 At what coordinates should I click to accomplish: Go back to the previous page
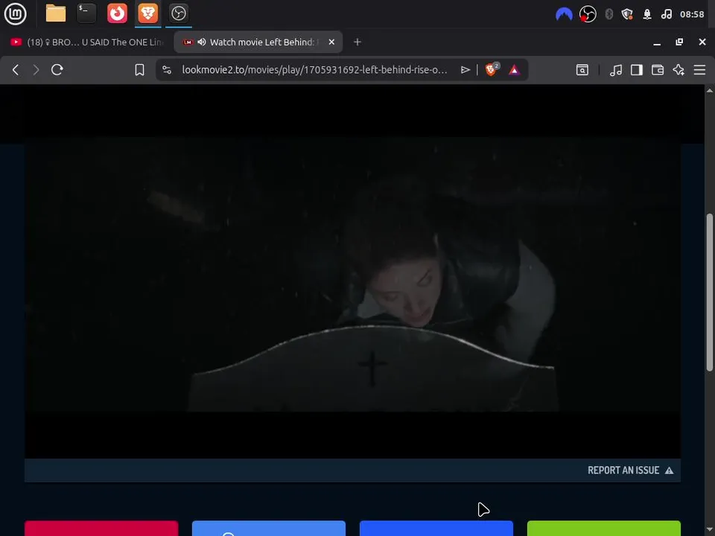coord(16,70)
